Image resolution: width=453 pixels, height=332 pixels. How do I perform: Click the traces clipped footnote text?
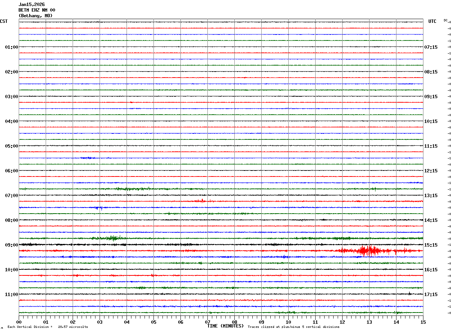point(294,327)
